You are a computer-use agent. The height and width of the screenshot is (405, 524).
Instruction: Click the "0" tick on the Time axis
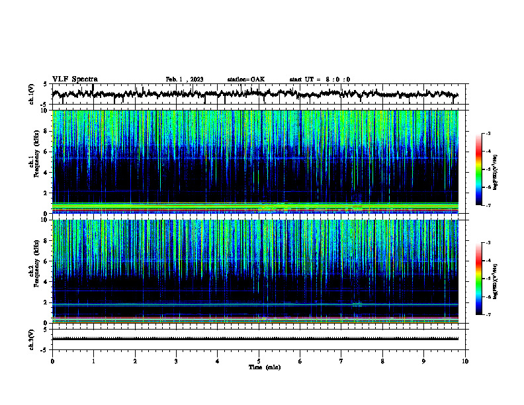[x=52, y=361]
